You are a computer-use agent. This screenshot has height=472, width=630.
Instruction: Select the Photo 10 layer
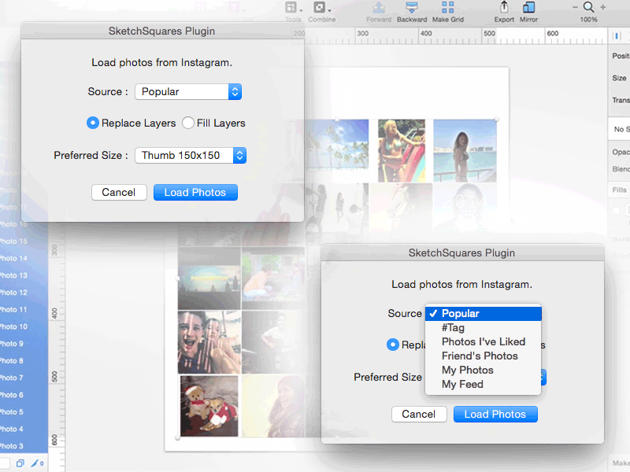(24, 326)
